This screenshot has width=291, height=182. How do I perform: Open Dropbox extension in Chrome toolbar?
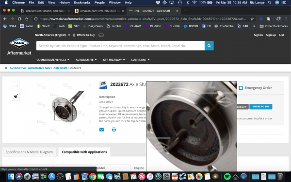261,19
